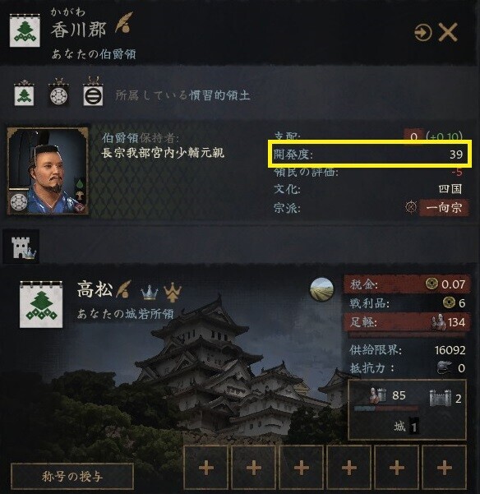Image resolution: width=480 pixels, height=494 pixels.
Task: Click the feather icon beside 香川郡
Action: [124, 23]
